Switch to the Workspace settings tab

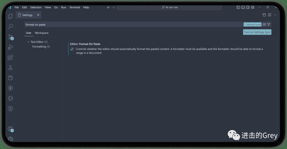[x=41, y=33]
